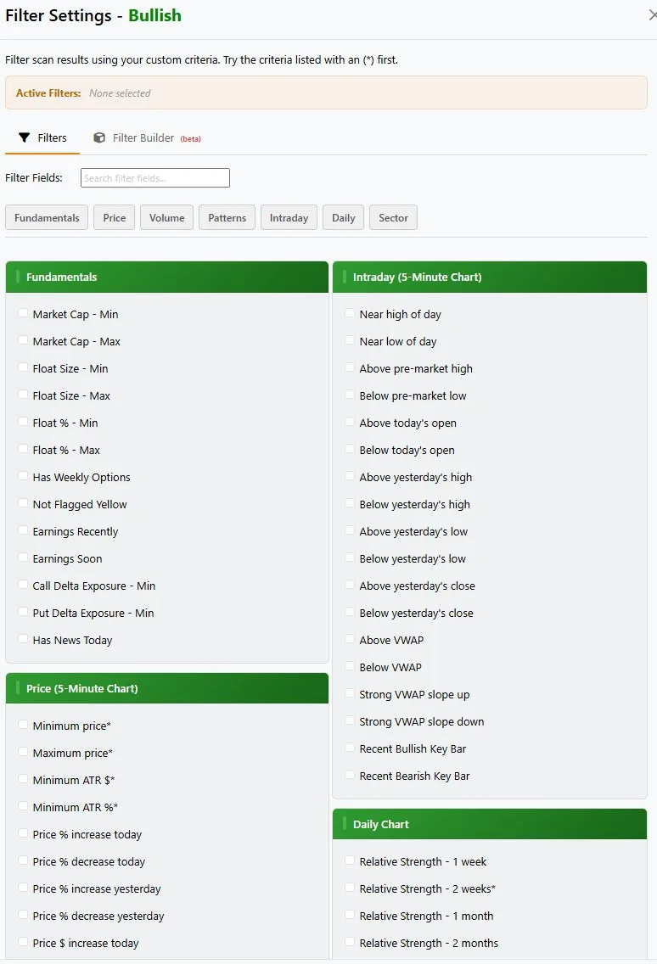657x964 pixels.
Task: Focus the Search filter fields box
Action: click(x=155, y=177)
